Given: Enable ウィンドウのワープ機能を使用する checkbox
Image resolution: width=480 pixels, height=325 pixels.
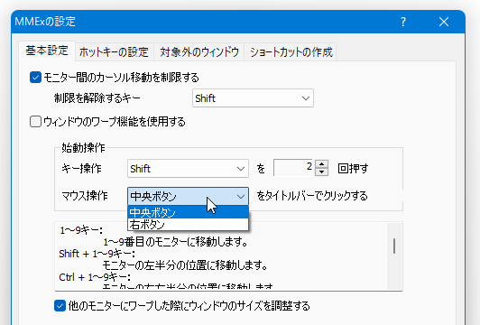Looking at the screenshot, I should tap(35, 122).
